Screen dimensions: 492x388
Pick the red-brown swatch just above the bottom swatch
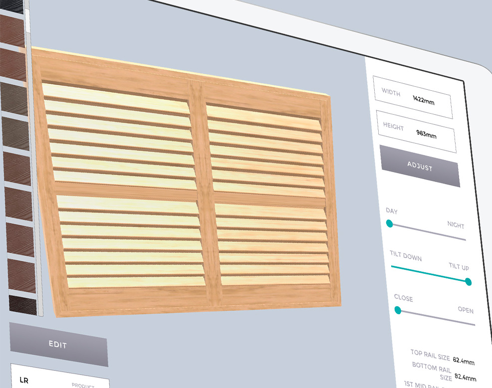coord(20,274)
